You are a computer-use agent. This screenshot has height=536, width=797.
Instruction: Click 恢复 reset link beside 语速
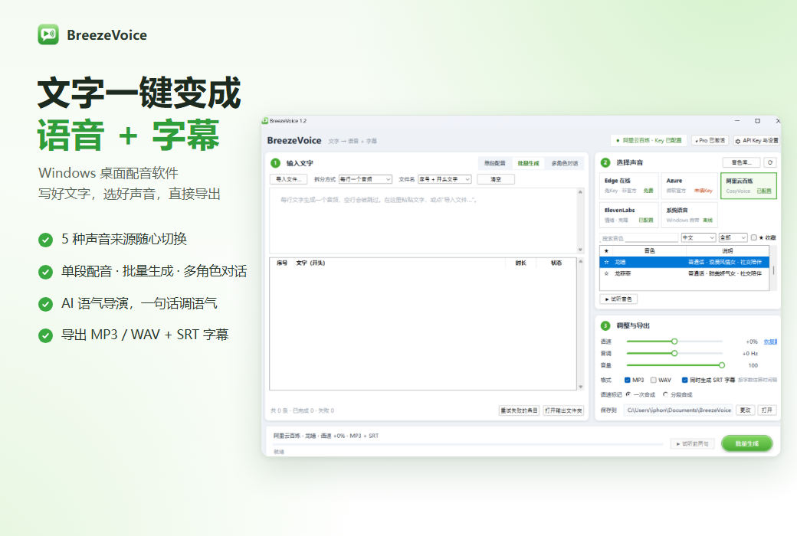[x=770, y=342]
